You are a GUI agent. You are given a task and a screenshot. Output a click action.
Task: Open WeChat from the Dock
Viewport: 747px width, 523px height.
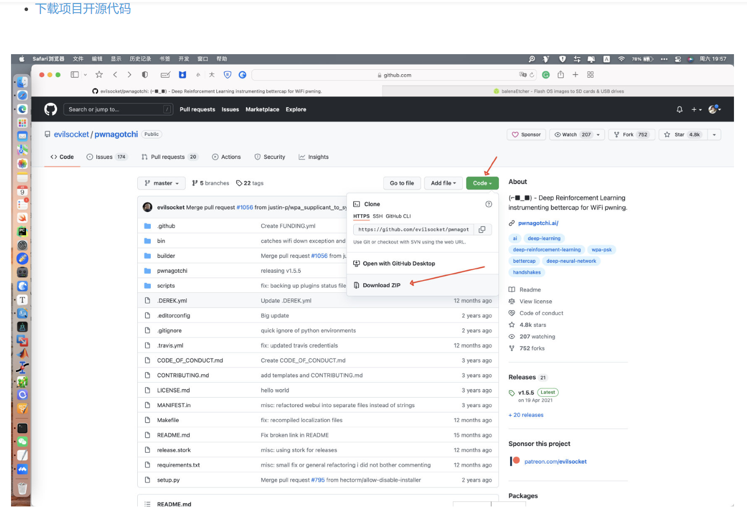coord(23,442)
